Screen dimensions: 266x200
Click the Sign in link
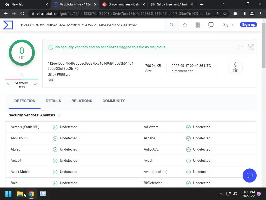pyautogui.click(x=229, y=24)
